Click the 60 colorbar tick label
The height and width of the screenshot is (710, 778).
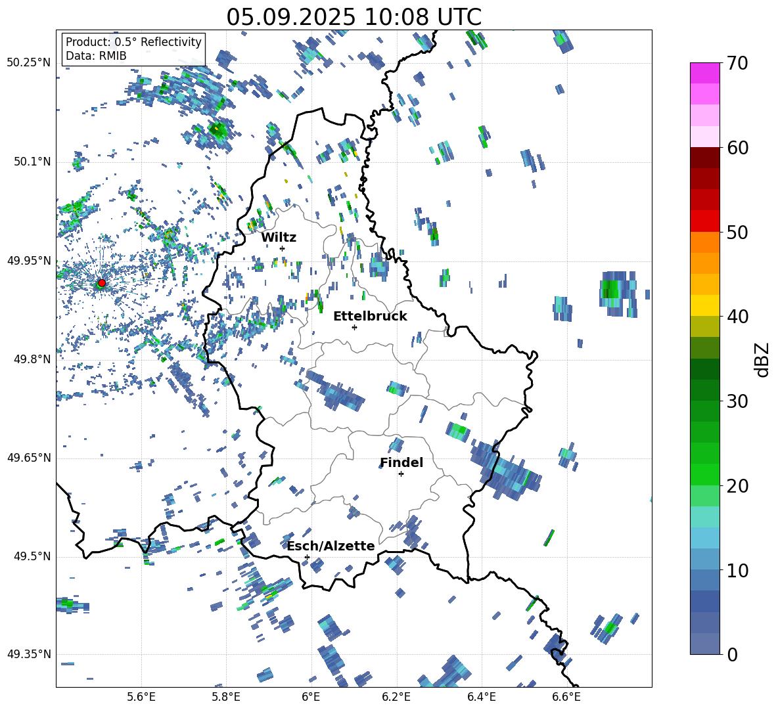[737, 148]
